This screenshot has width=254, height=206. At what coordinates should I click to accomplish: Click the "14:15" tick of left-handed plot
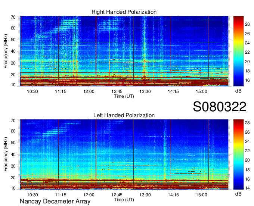[x=173, y=195]
